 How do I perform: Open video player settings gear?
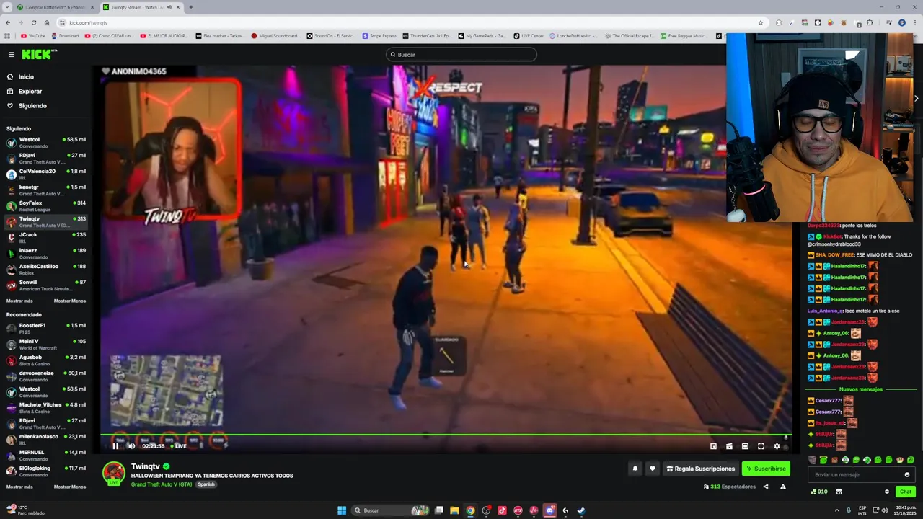pyautogui.click(x=777, y=446)
